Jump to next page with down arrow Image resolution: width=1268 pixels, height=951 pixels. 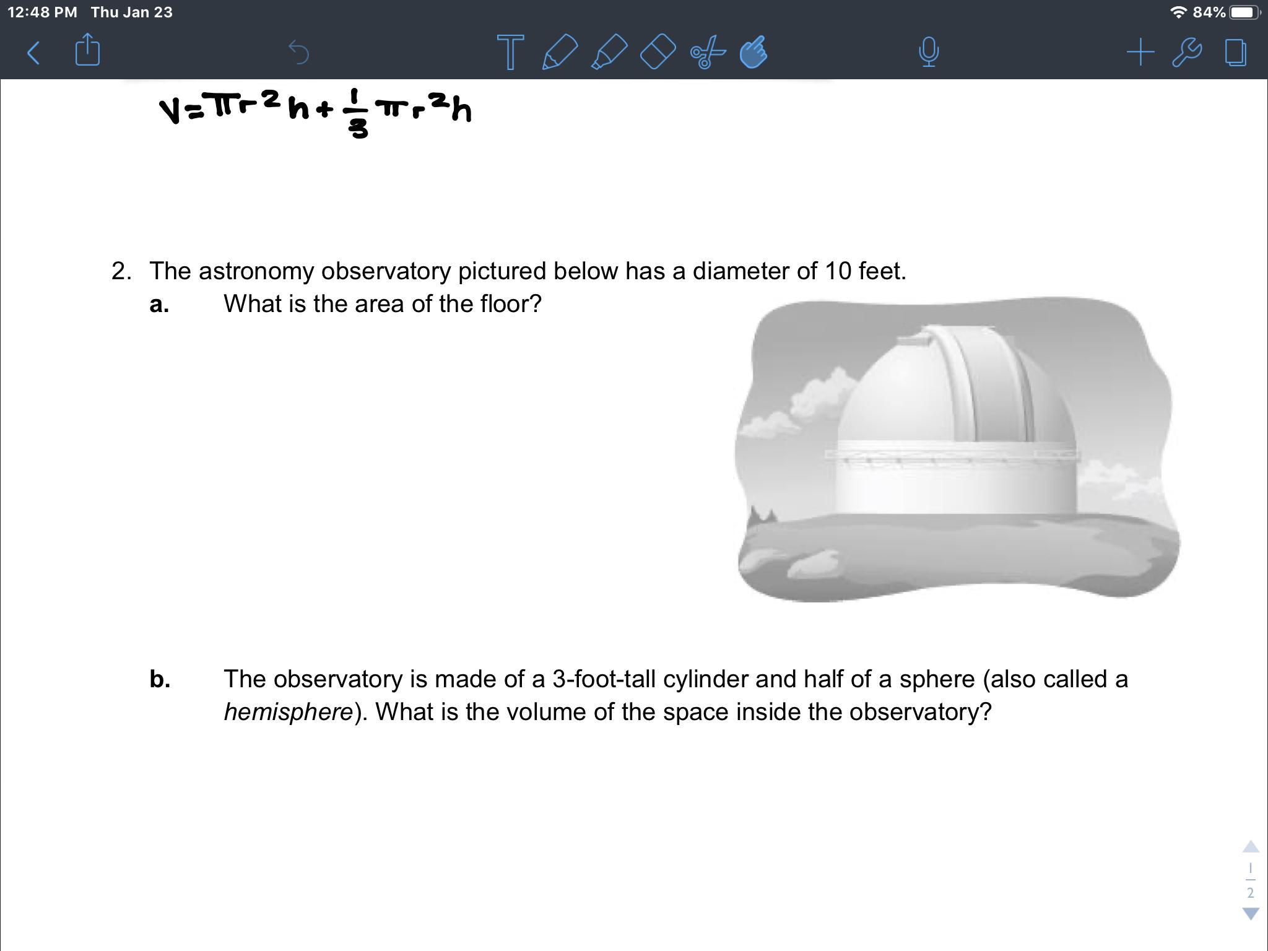pos(1251,914)
